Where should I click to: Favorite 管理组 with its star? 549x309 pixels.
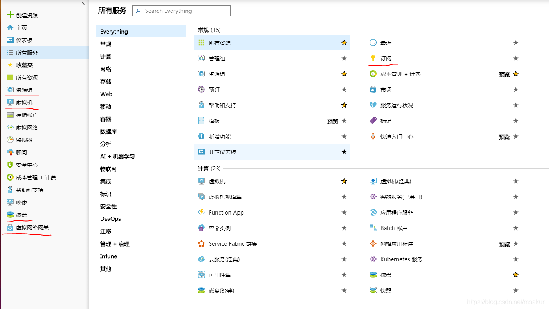click(x=344, y=58)
